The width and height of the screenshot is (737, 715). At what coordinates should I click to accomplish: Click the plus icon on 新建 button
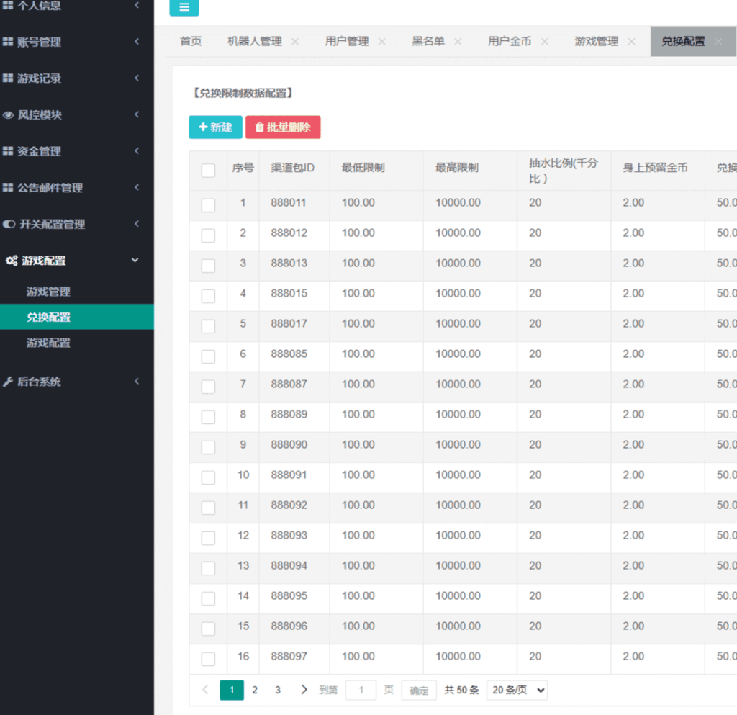click(x=204, y=127)
